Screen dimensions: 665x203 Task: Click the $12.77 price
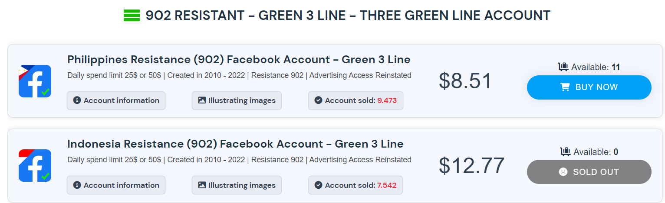pos(471,165)
